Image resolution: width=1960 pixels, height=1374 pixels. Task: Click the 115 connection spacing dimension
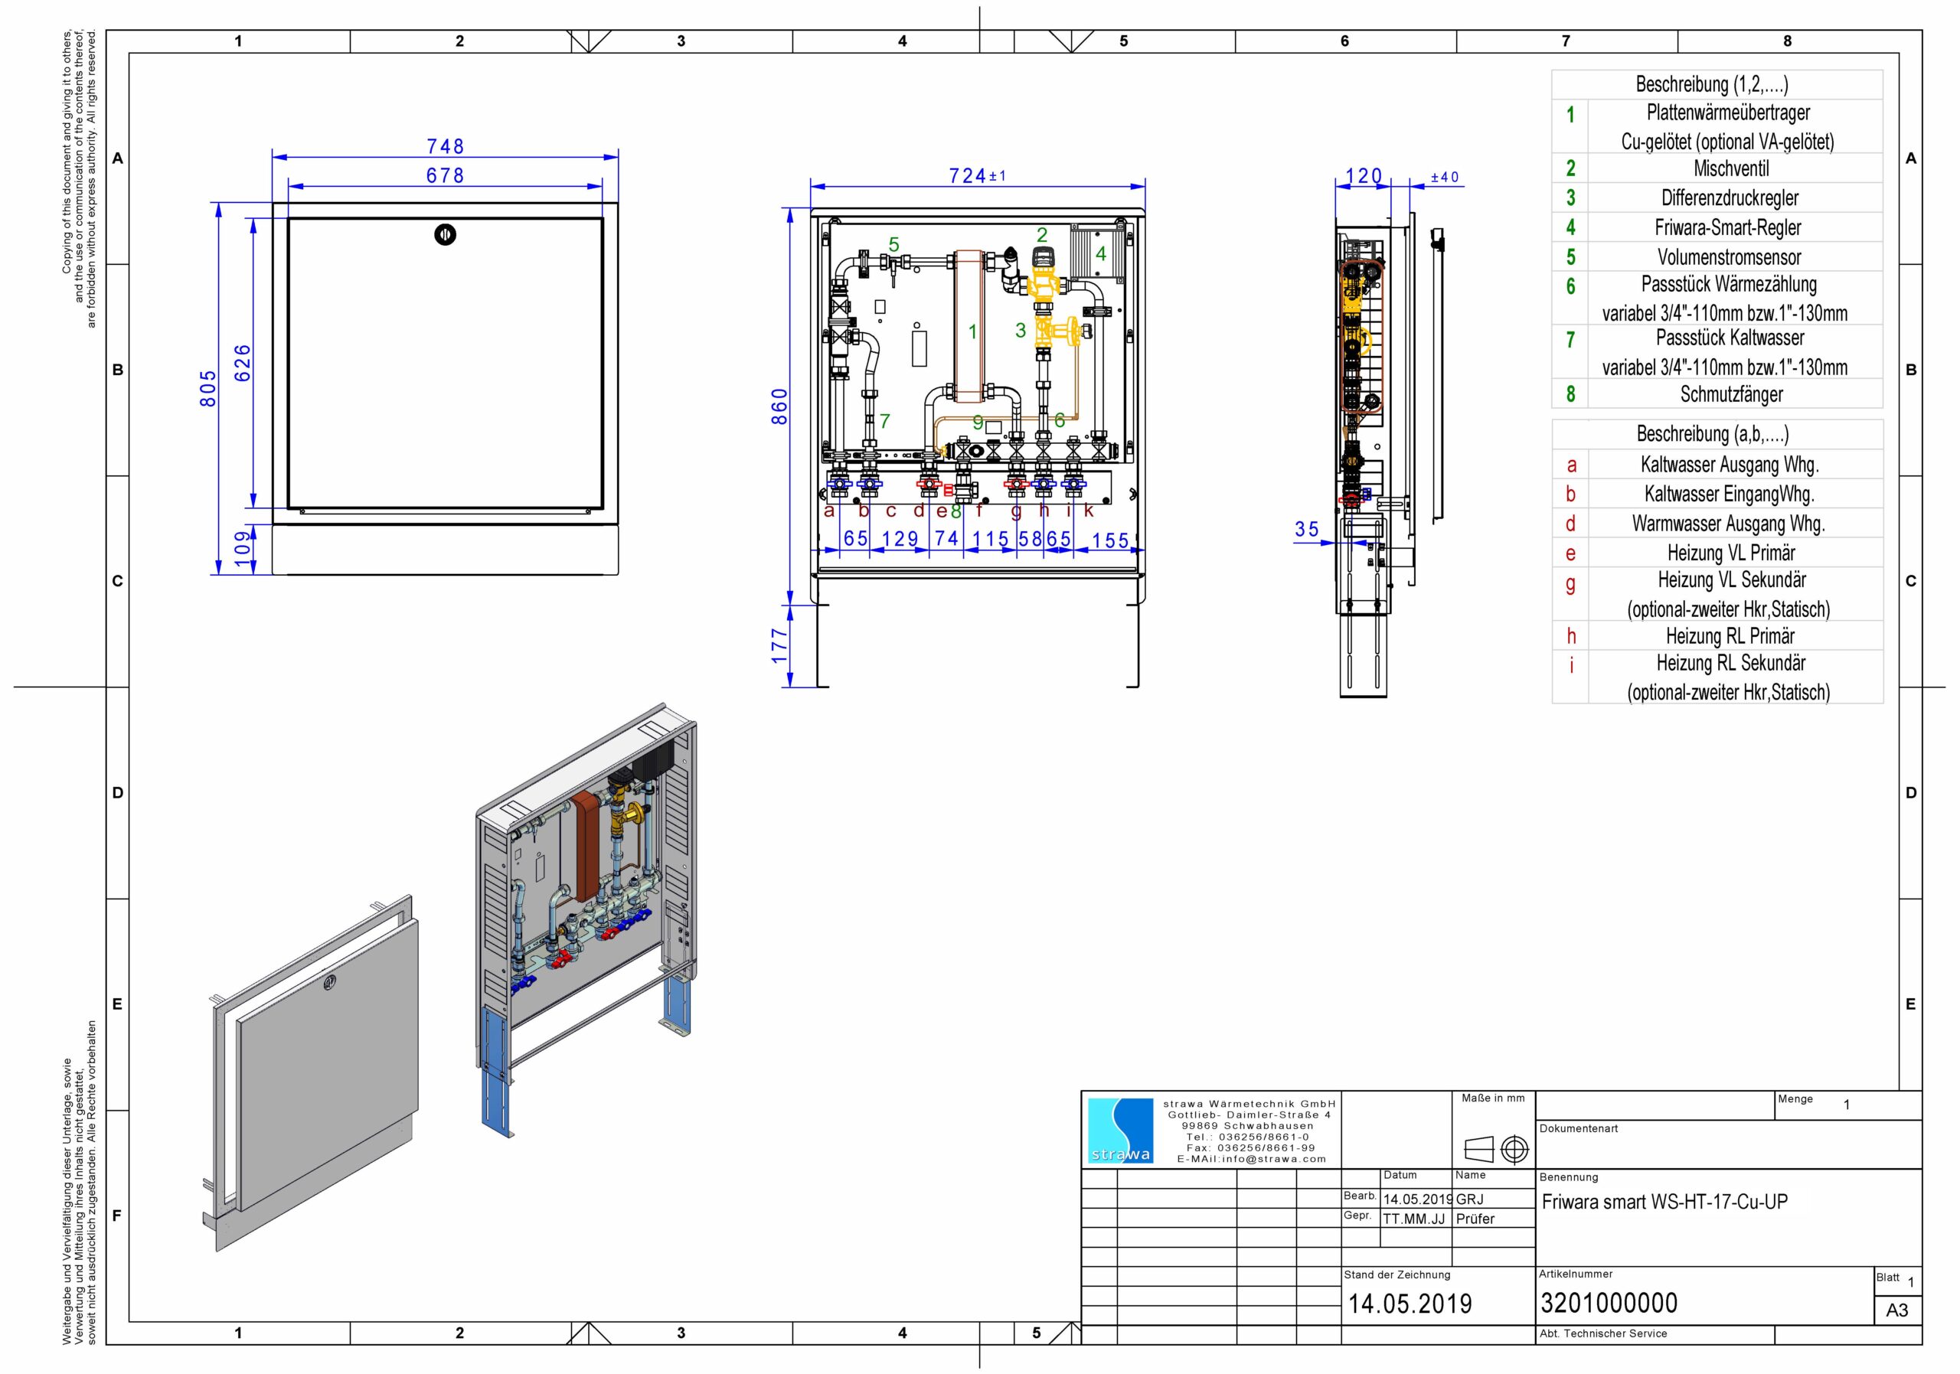pos(990,540)
